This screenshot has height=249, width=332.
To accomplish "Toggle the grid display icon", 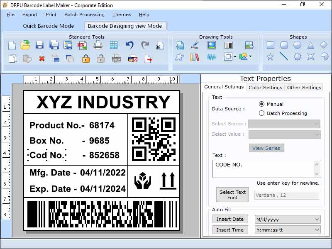I will [x=113, y=45].
